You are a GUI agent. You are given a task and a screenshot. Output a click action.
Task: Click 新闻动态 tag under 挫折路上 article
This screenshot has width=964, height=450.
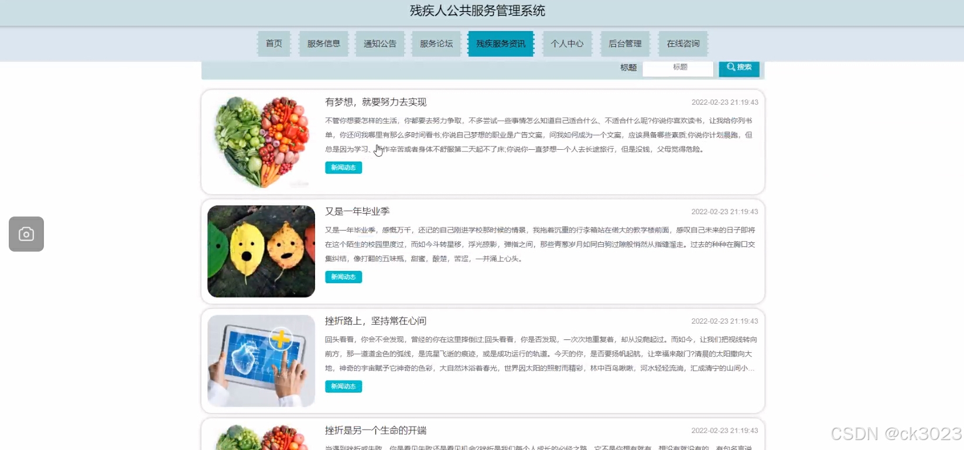(x=344, y=386)
